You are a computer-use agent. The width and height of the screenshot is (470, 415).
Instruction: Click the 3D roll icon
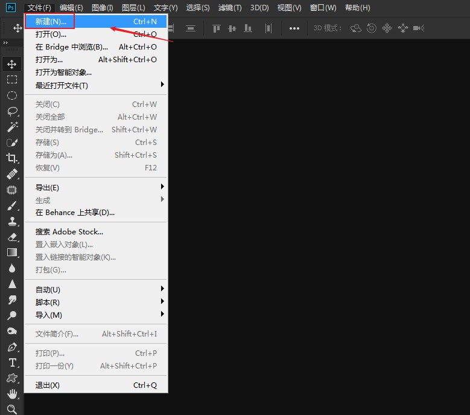[x=372, y=28]
